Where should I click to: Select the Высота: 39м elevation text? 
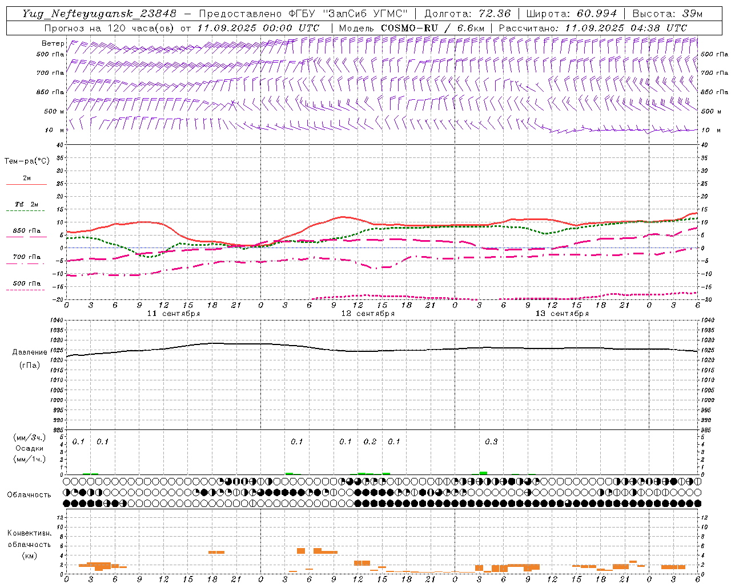coord(667,14)
